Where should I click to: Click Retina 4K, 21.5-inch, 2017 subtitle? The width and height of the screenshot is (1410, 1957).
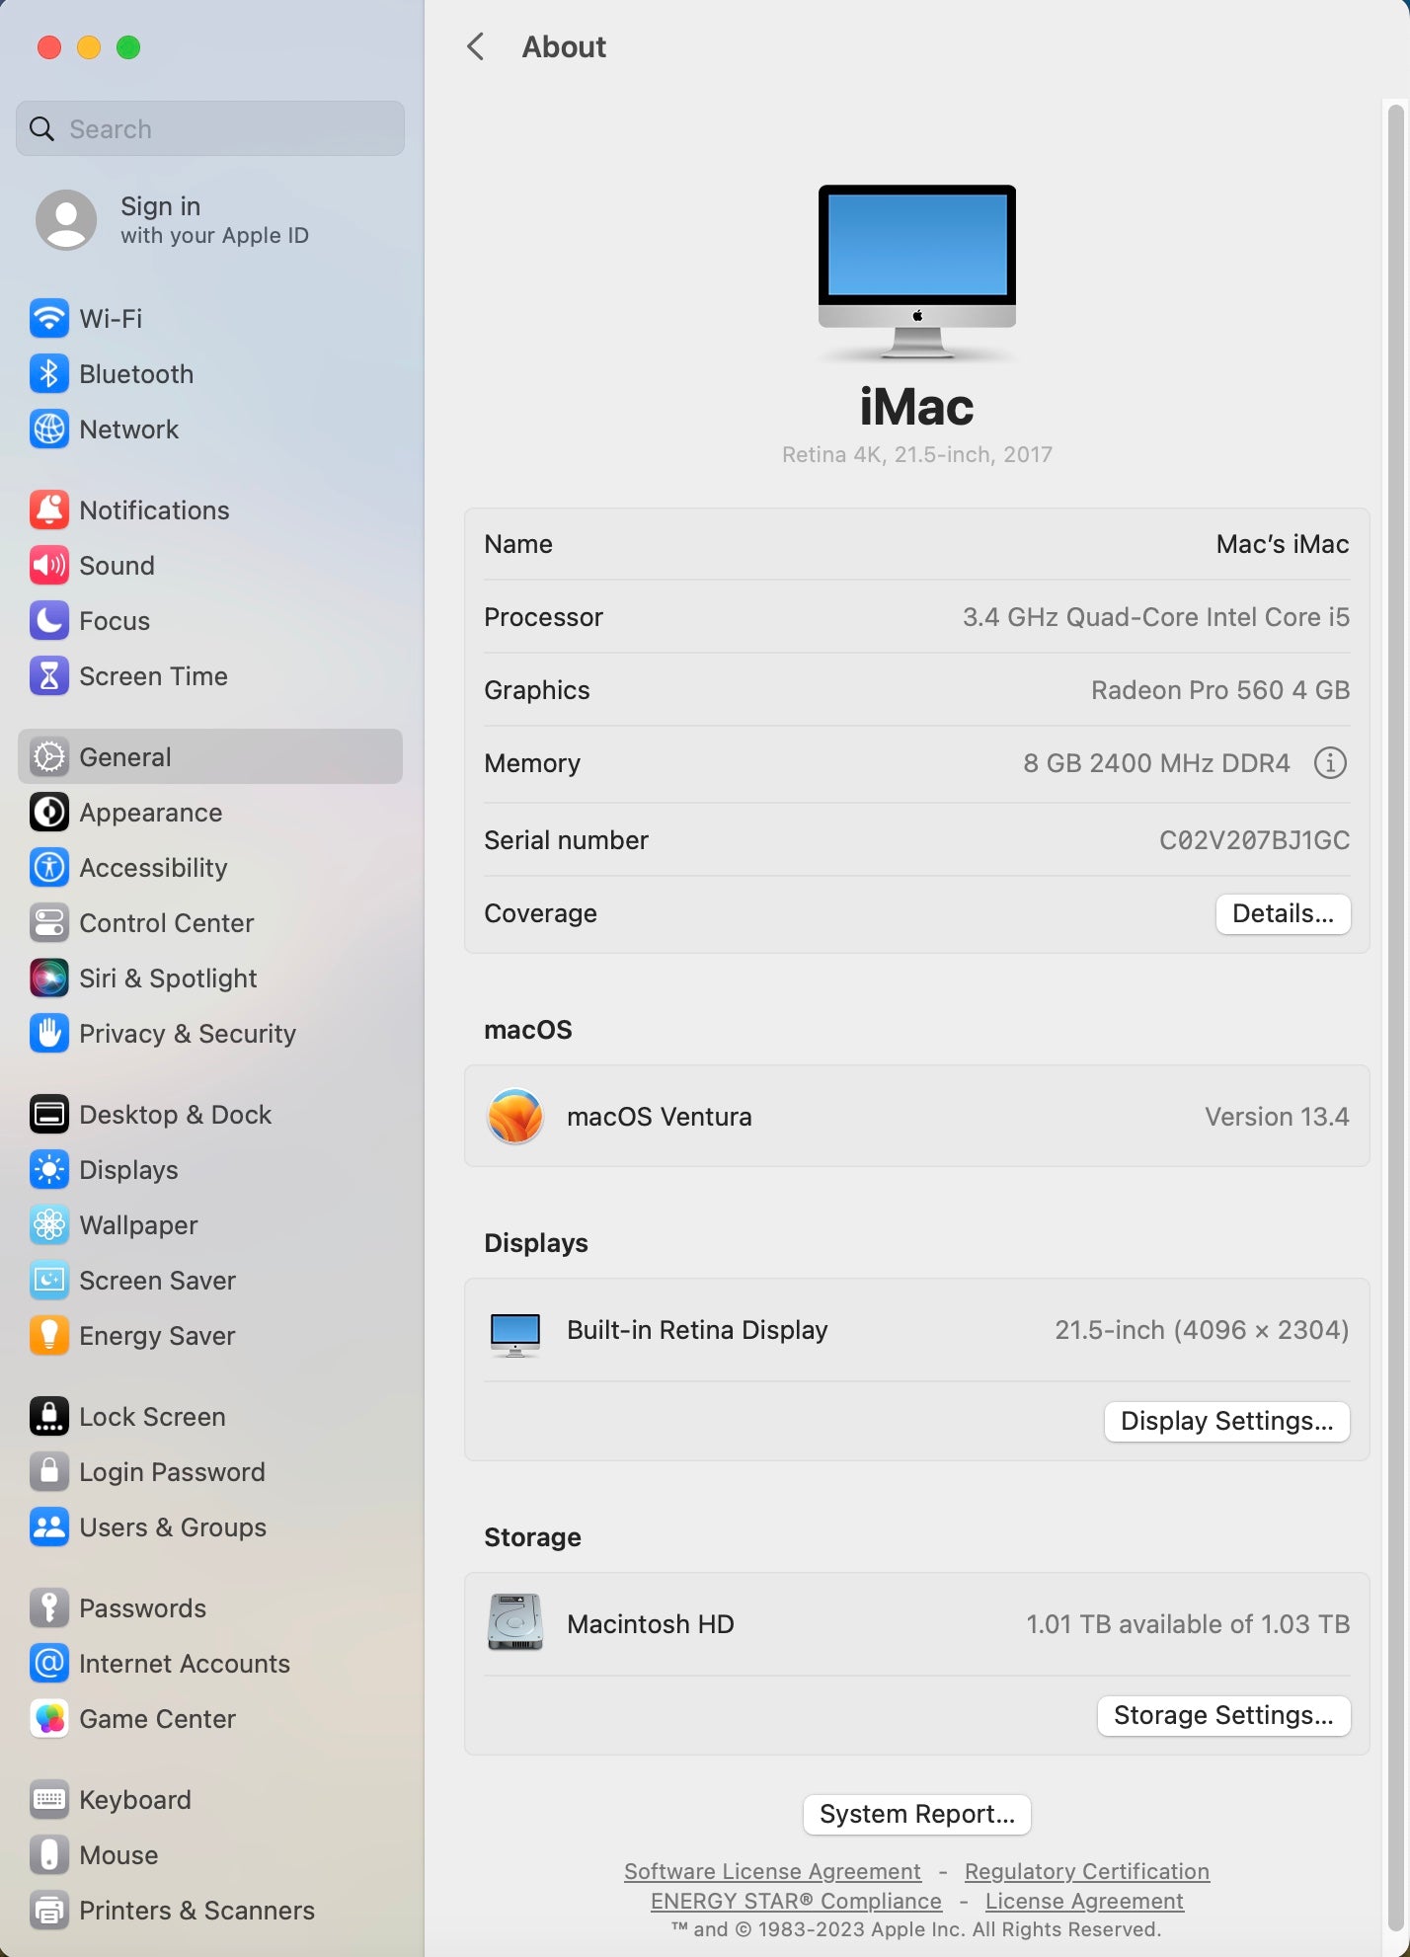pyautogui.click(x=916, y=454)
